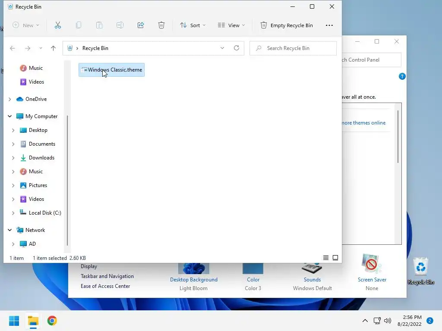This screenshot has height=331, width=442.
Task: Show hidden system tray icons
Action: (365, 321)
